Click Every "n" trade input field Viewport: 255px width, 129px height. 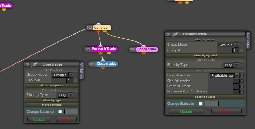pos(236,86)
